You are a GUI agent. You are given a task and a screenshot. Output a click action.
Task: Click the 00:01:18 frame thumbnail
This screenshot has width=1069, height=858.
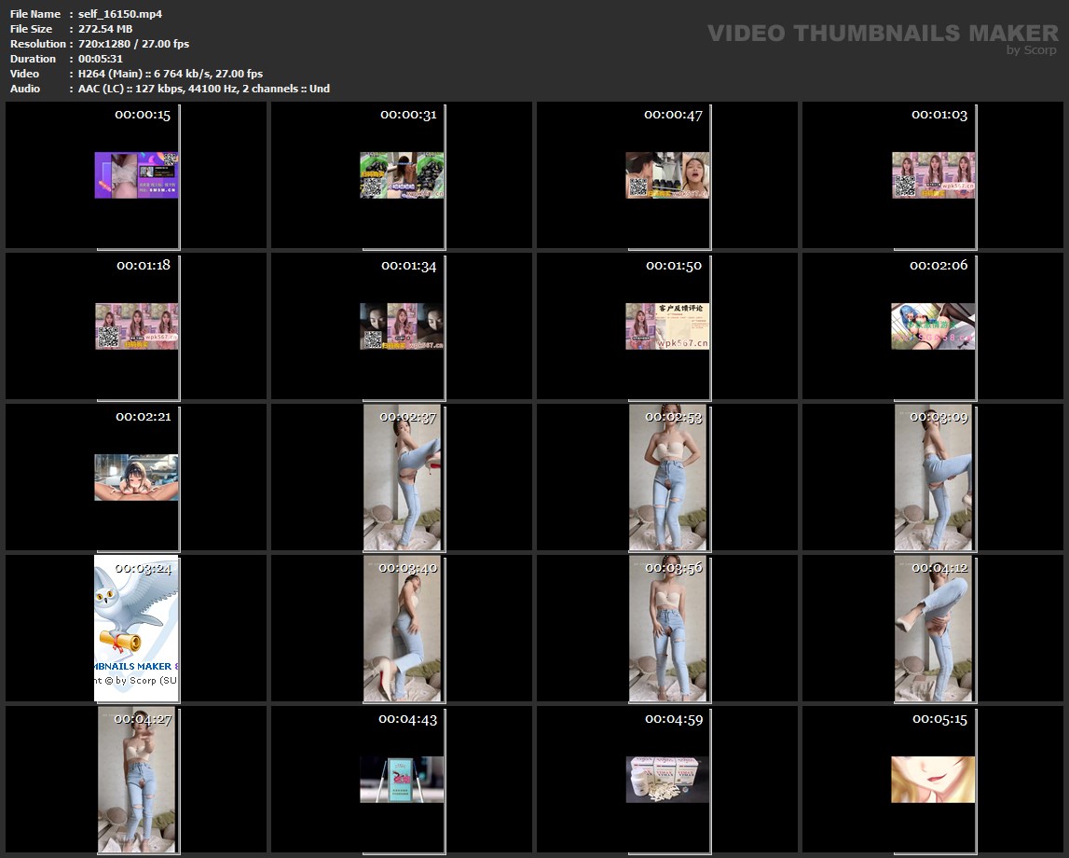[136, 326]
